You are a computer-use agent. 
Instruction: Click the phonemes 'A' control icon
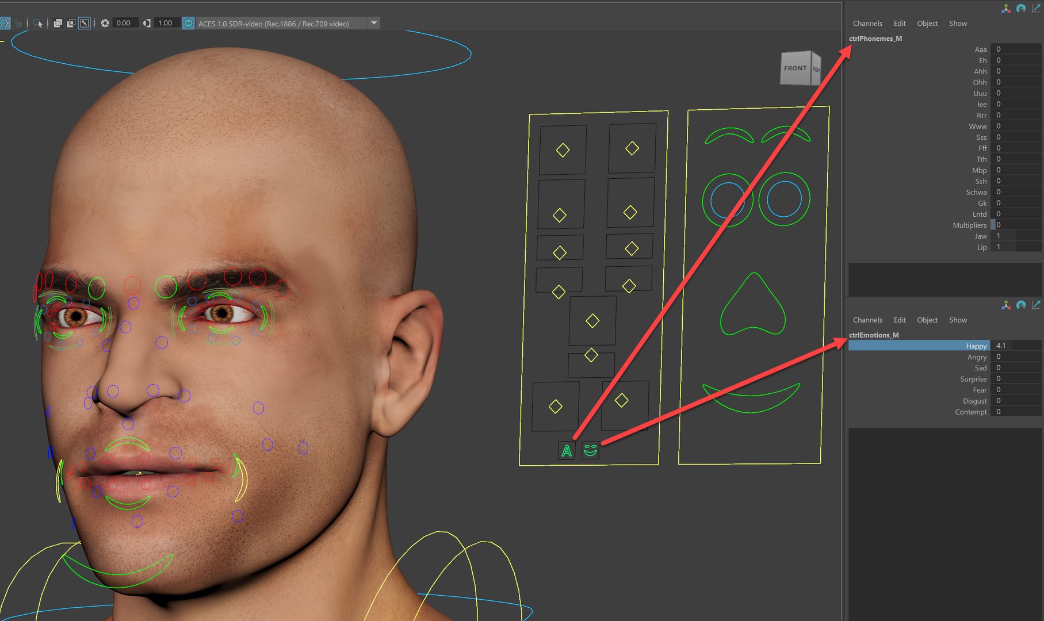(567, 451)
